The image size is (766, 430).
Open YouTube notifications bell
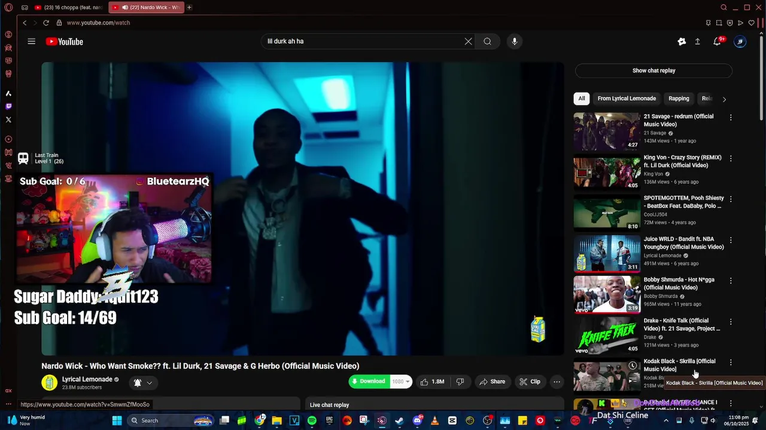pos(717,41)
